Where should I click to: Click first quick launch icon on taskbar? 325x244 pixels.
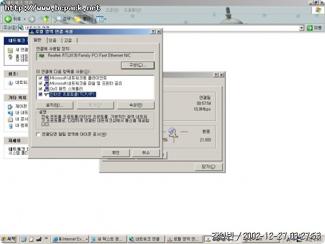point(24,239)
